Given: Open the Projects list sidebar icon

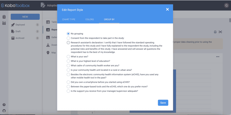Looking at the screenshot, I should [x=4, y=17].
